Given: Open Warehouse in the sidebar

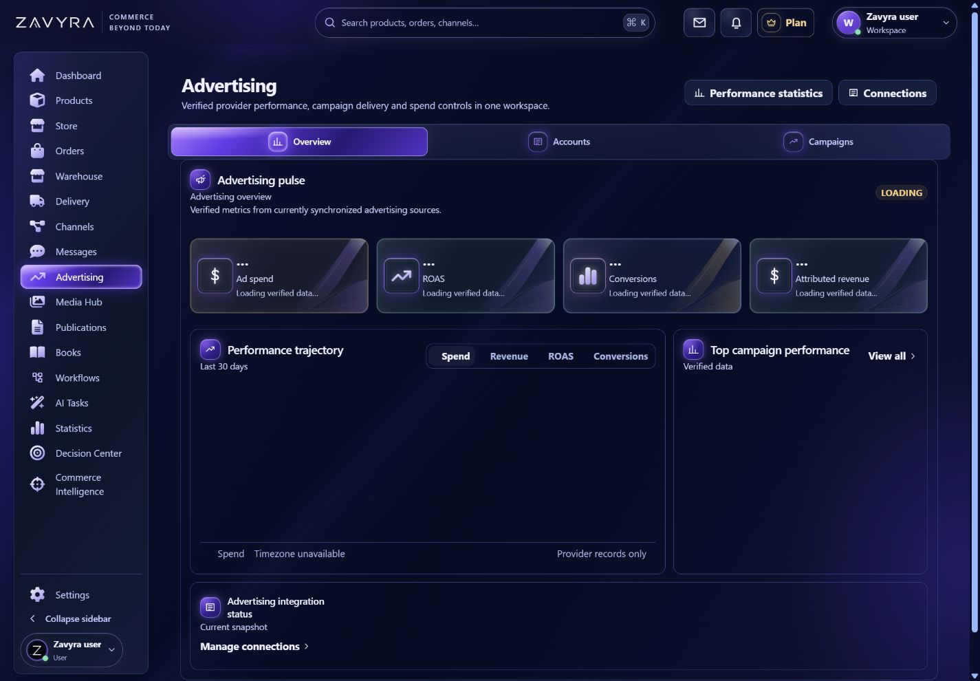Looking at the screenshot, I should click(81, 176).
